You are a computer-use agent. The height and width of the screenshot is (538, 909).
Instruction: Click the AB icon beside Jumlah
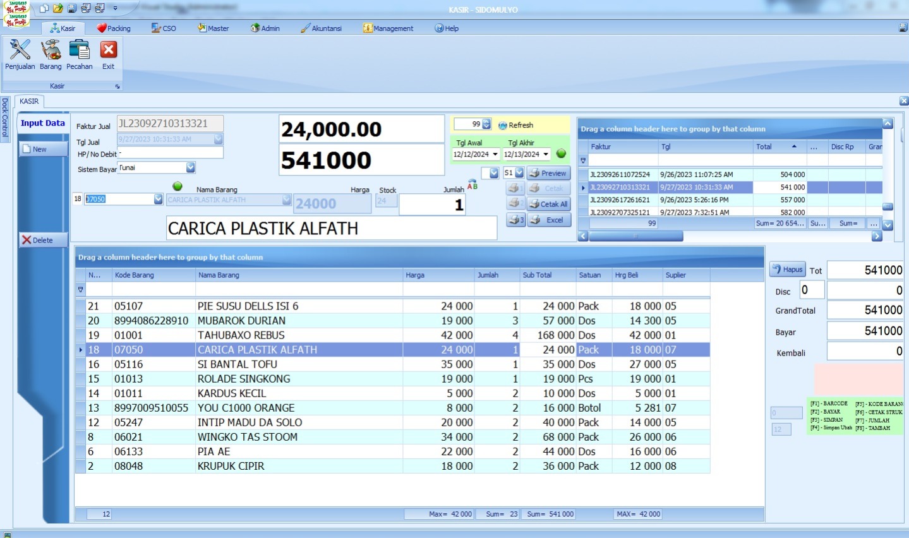point(473,185)
